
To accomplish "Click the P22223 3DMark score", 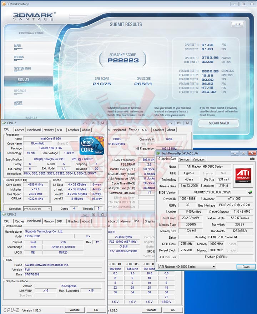I will coord(123,60).
